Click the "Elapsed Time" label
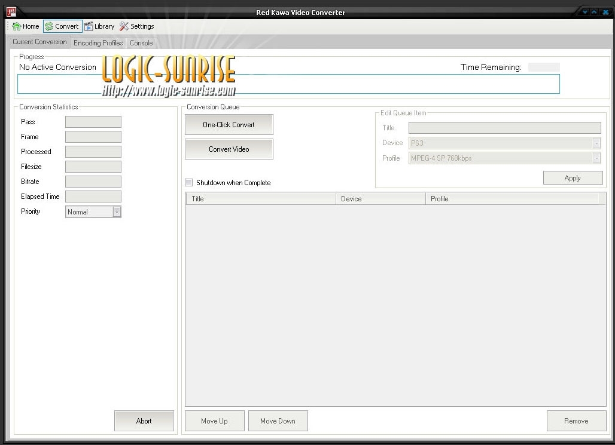Image resolution: width=615 pixels, height=445 pixels. coord(40,197)
